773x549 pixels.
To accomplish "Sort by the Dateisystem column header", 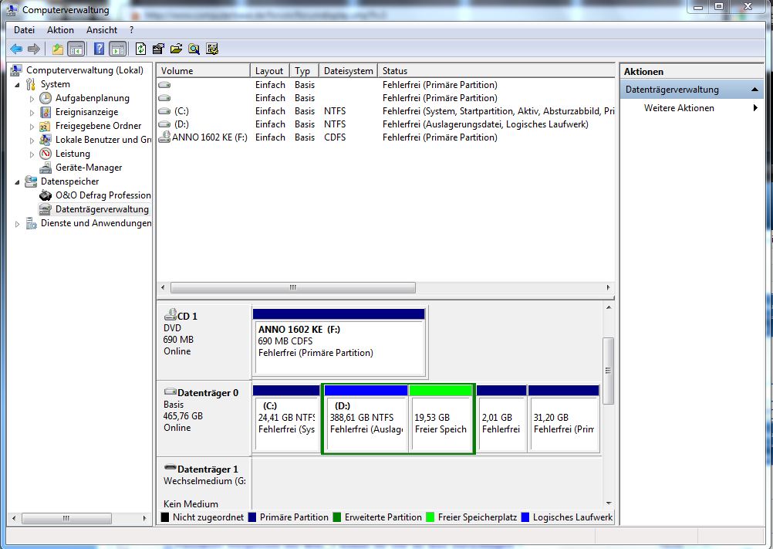I will tap(349, 70).
